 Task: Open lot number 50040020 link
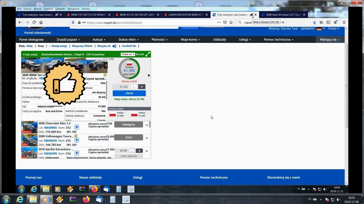click(x=50, y=141)
